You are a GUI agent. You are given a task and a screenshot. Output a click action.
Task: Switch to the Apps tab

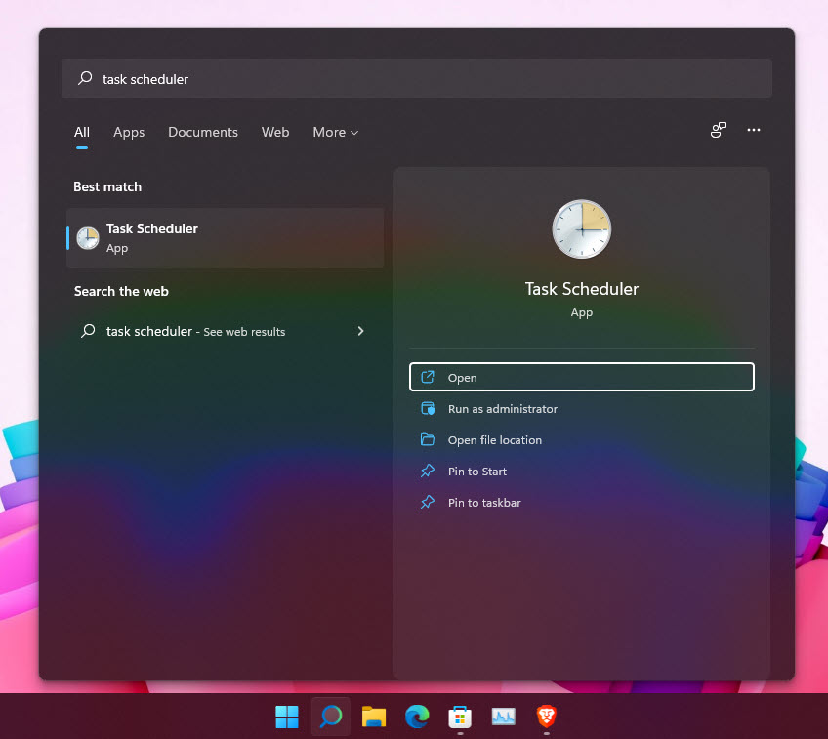coord(129,132)
